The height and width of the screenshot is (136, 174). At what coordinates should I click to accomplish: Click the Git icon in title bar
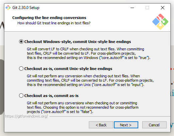click(x=8, y=8)
